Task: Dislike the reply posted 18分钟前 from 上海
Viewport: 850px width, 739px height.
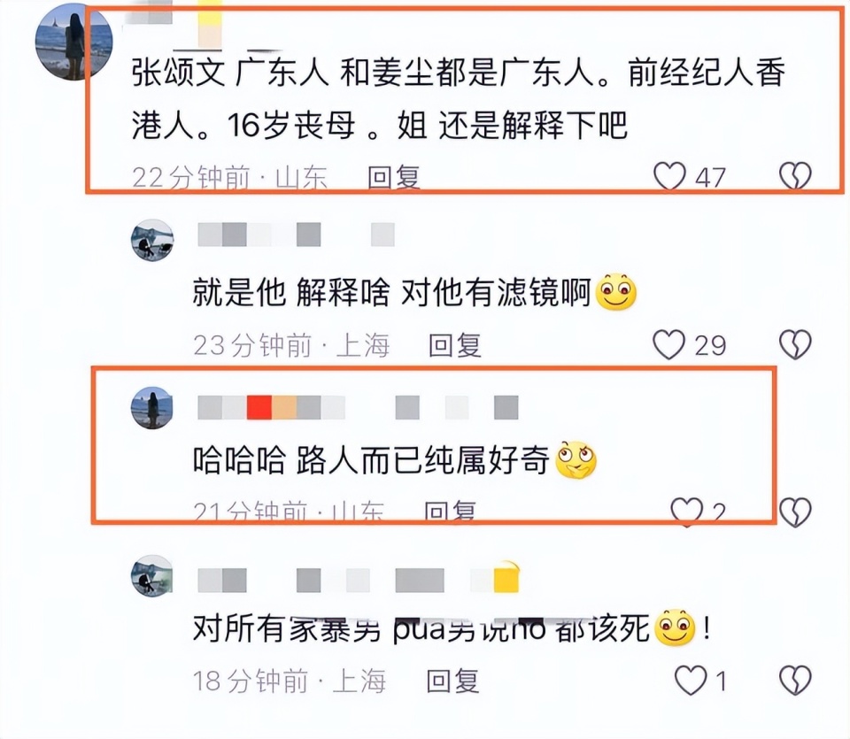Action: [x=795, y=681]
